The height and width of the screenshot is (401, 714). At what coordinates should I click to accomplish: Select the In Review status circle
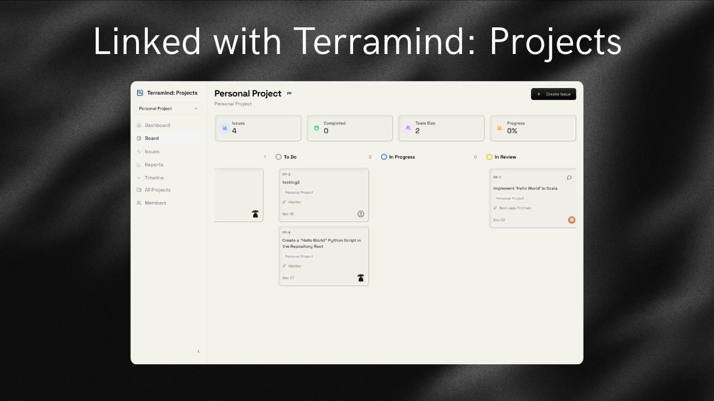pos(489,157)
